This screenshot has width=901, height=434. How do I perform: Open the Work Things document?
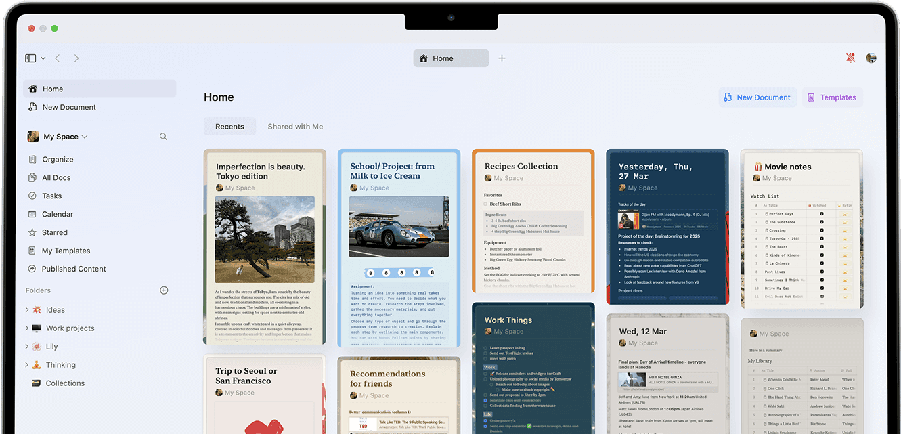(533, 368)
